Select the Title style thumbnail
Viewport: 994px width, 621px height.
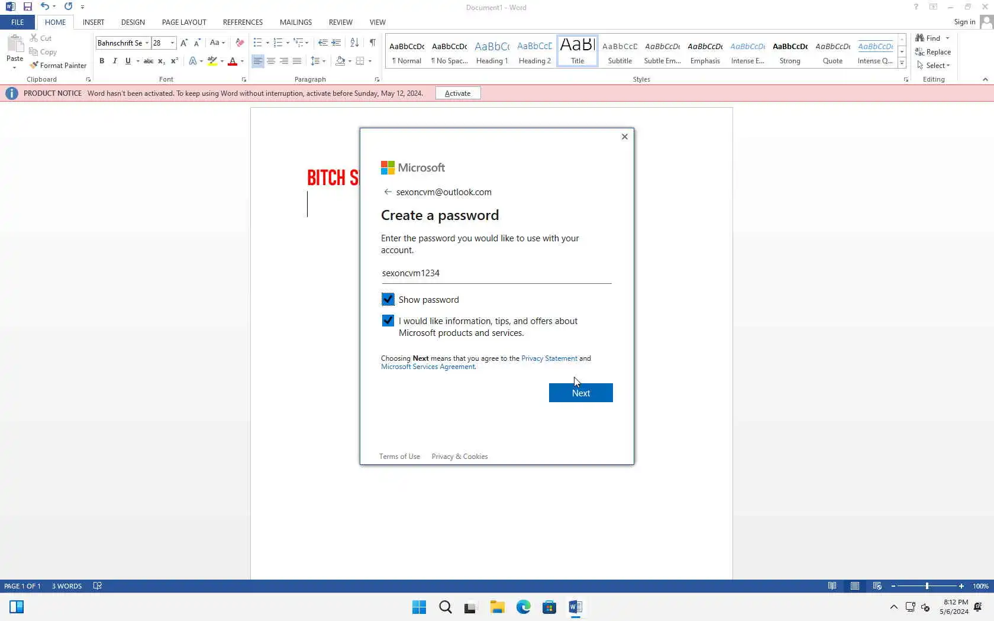pyautogui.click(x=577, y=50)
